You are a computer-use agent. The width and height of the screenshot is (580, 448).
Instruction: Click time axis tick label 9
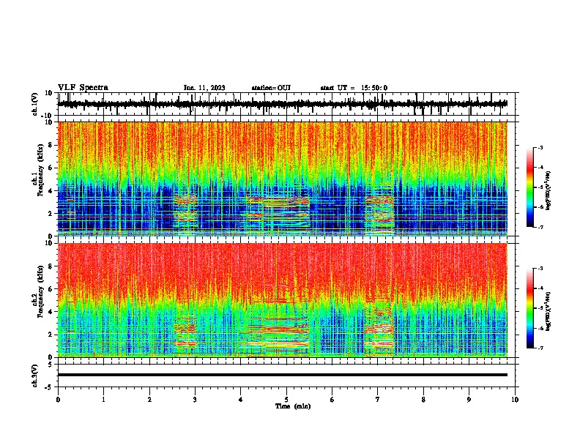click(x=469, y=400)
